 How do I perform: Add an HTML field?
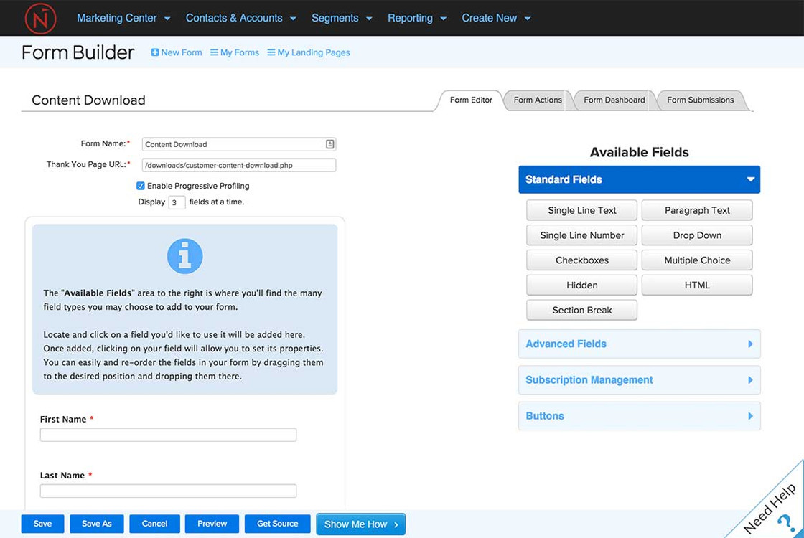pos(697,285)
